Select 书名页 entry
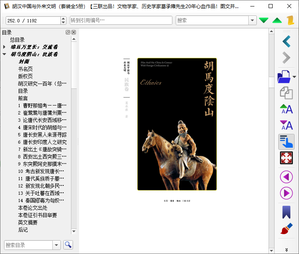299x254 pixels. (x=26, y=69)
